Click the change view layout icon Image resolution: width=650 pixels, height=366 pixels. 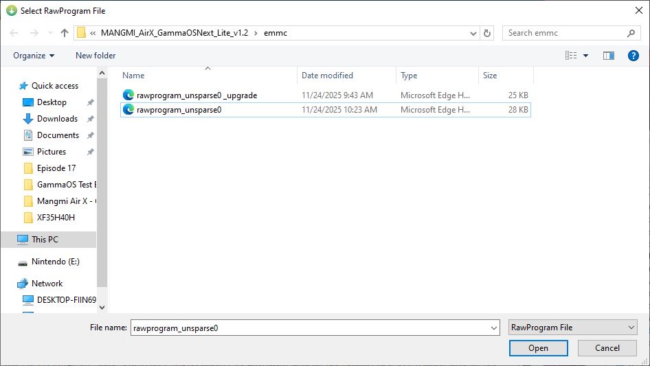tap(570, 56)
